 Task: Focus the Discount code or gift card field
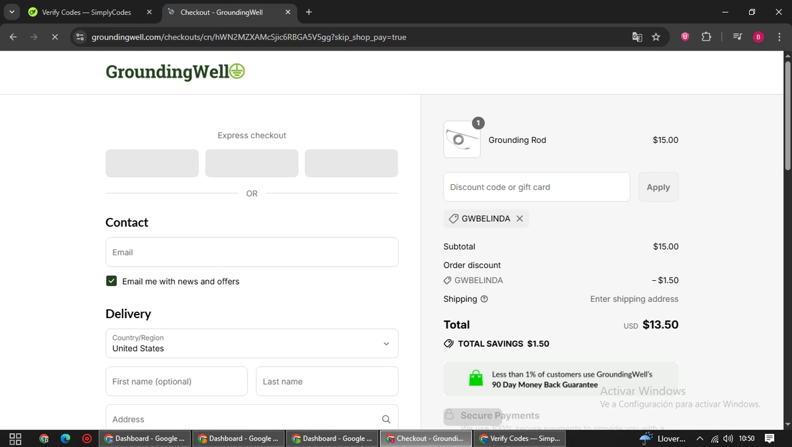(x=536, y=187)
